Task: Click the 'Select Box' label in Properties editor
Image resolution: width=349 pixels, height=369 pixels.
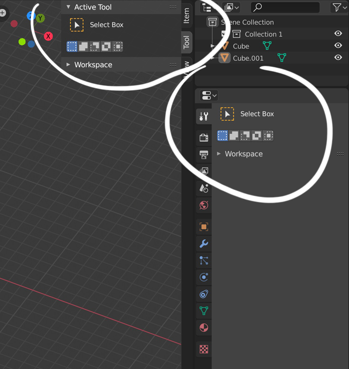Action: pos(257,114)
